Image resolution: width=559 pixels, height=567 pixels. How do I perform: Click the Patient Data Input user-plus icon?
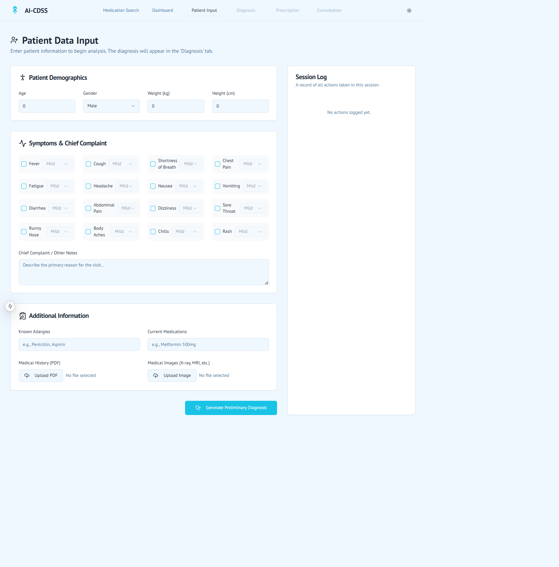[x=14, y=40]
